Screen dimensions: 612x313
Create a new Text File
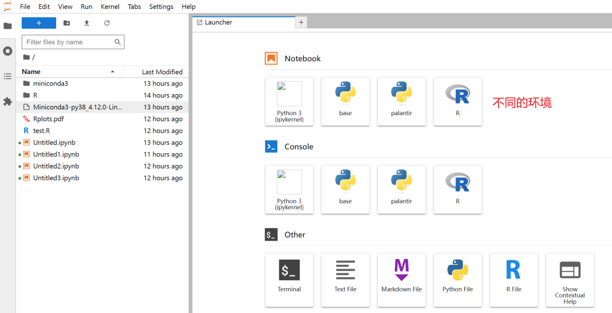tap(346, 280)
